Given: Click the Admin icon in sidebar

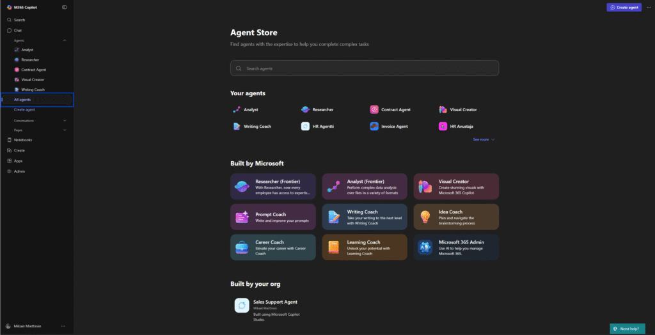Looking at the screenshot, I should click(x=9, y=171).
